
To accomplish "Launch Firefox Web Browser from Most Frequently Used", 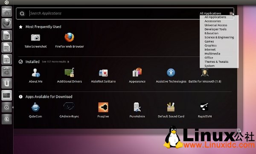I will 70,38.
